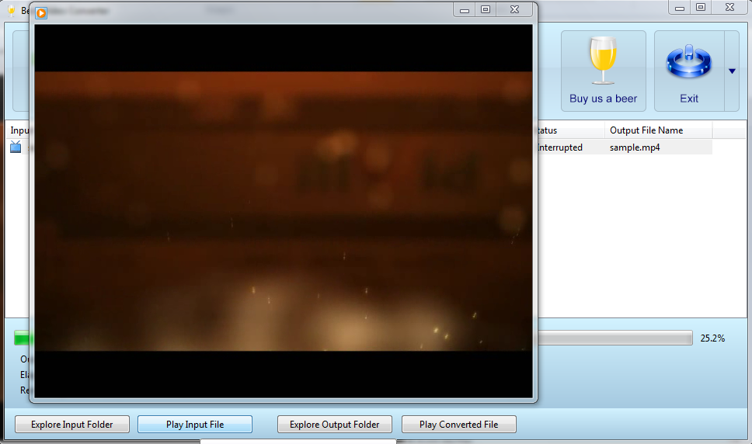Click the 25.2% progress percentage text
Viewport: 752px width, 444px height.
tap(712, 338)
